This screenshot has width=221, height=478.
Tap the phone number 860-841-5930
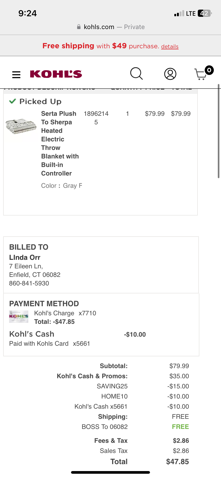pyautogui.click(x=29, y=283)
